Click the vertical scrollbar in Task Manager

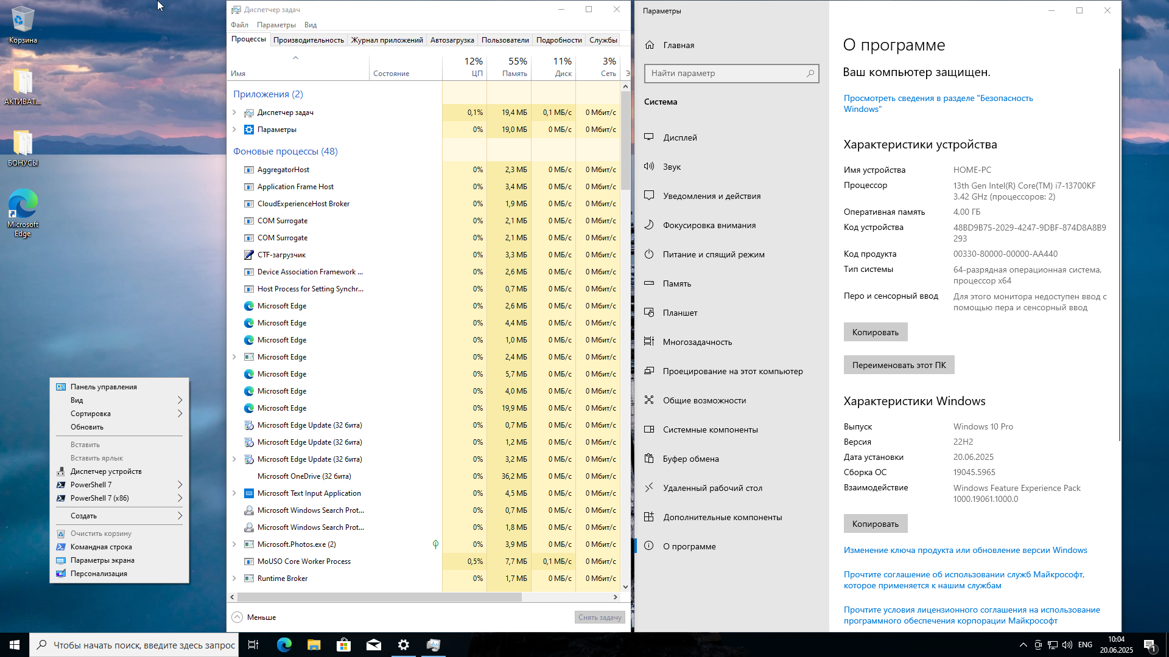[625, 140]
